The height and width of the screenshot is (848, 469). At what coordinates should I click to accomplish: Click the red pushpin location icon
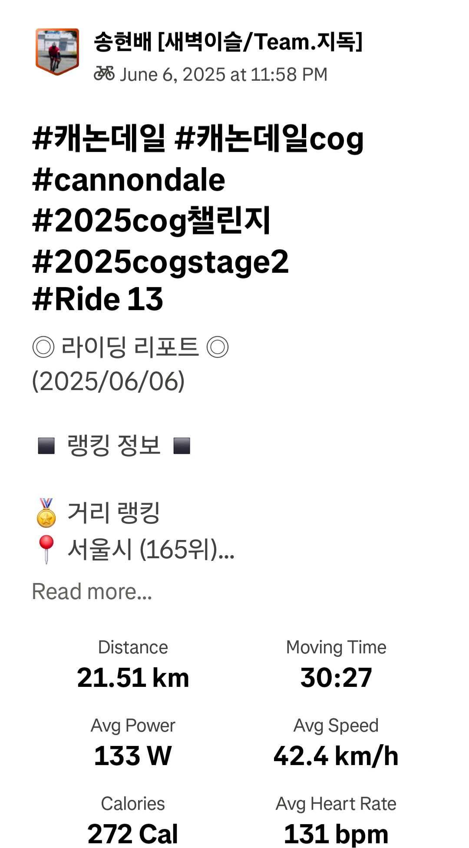[46, 549]
